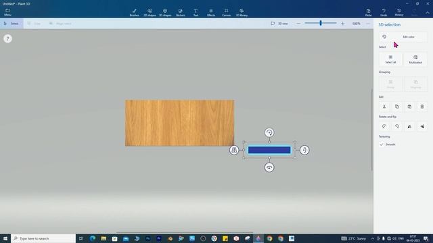The image size is (433, 243).
Task: Open the 3D library
Action: 242,12
